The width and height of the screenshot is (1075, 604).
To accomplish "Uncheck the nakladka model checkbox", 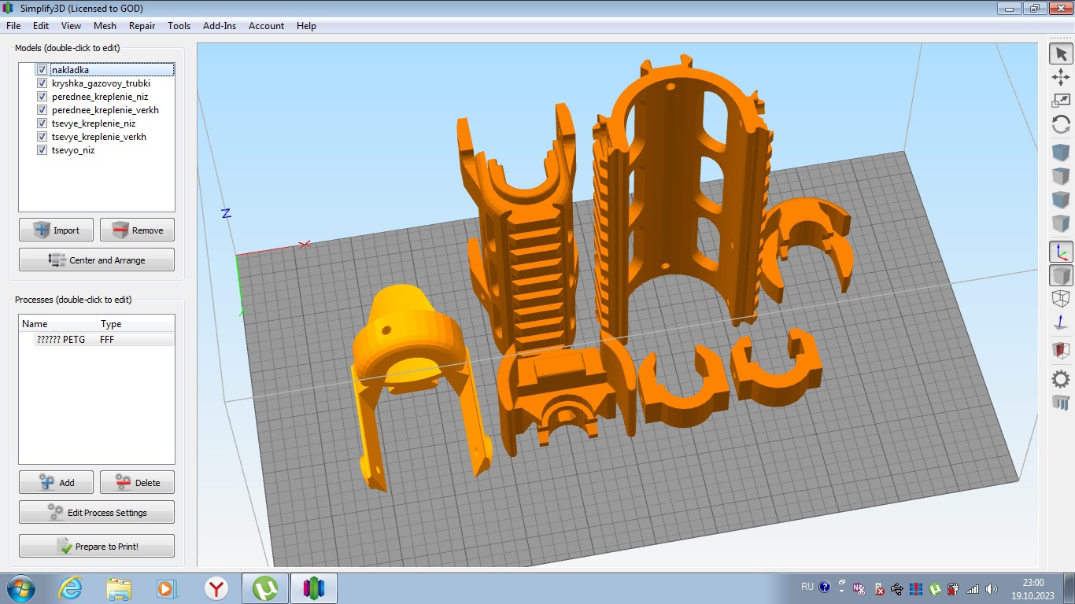I will (x=42, y=70).
